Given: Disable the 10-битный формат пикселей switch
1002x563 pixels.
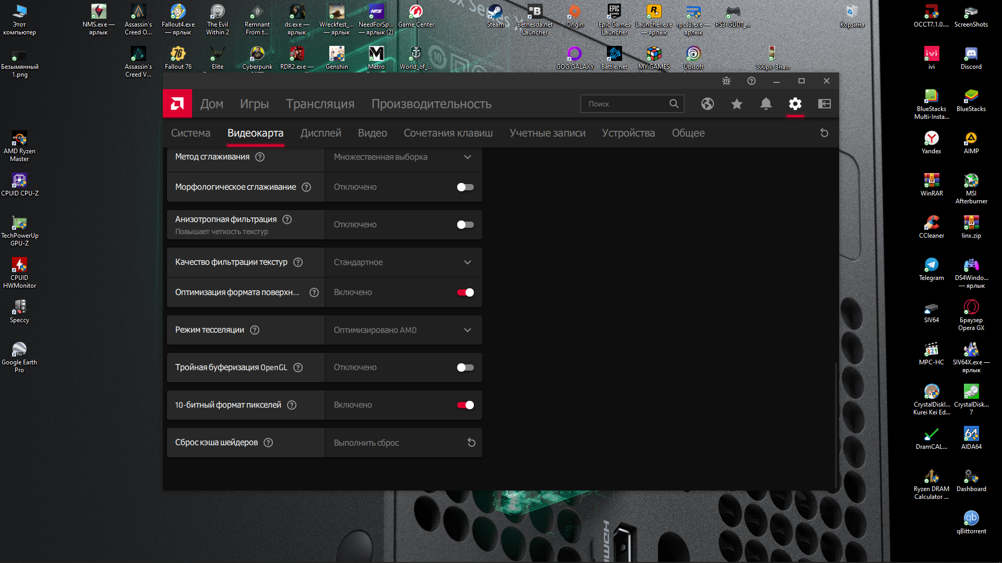Looking at the screenshot, I should [x=465, y=405].
